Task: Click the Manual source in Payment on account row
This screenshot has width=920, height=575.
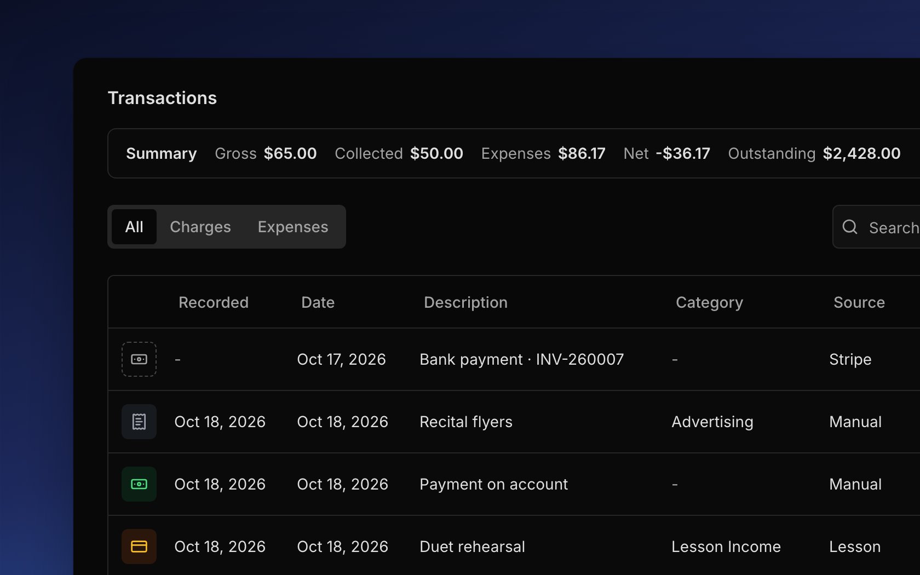Action: pos(855,484)
